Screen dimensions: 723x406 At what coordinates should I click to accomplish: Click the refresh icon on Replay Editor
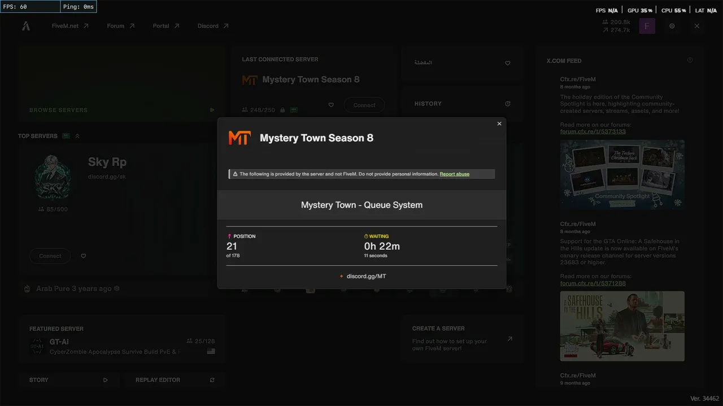[x=212, y=380]
